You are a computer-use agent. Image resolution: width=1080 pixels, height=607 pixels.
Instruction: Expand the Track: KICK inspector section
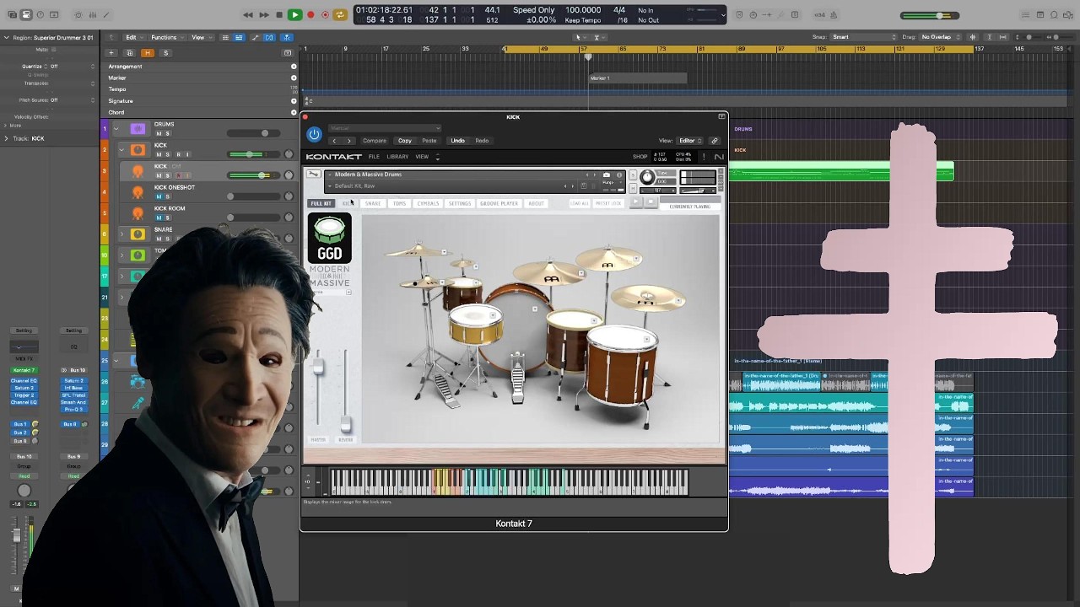(x=7, y=138)
